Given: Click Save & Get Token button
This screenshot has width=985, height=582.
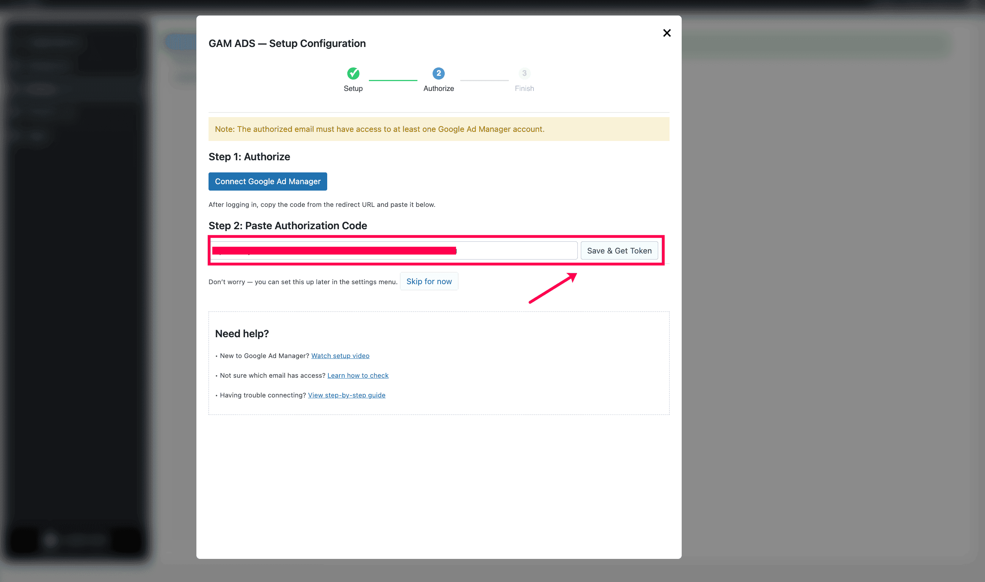Looking at the screenshot, I should coord(619,250).
